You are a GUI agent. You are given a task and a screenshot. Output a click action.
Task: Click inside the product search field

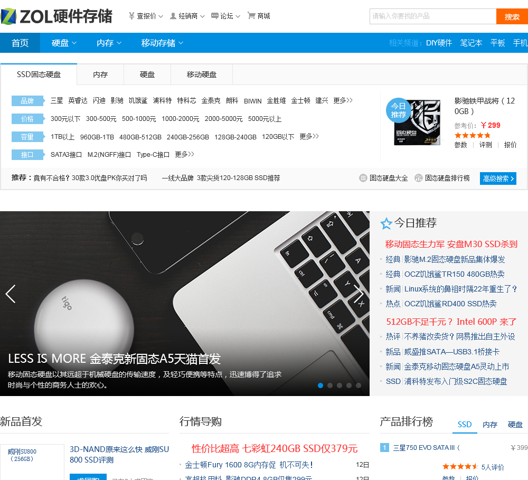pyautogui.click(x=433, y=16)
